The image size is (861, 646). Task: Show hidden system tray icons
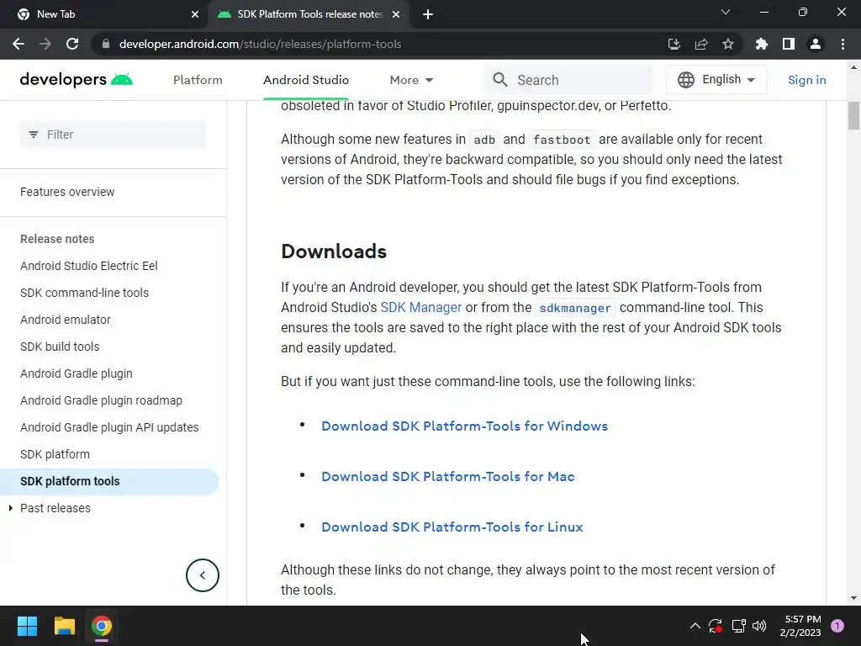695,626
